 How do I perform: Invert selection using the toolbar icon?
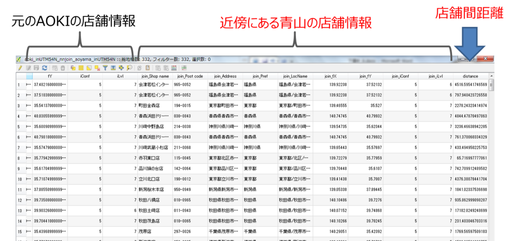(89, 68)
